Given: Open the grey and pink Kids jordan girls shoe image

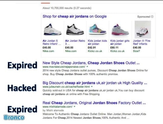Looking at the screenshot, I should (x=120, y=30).
